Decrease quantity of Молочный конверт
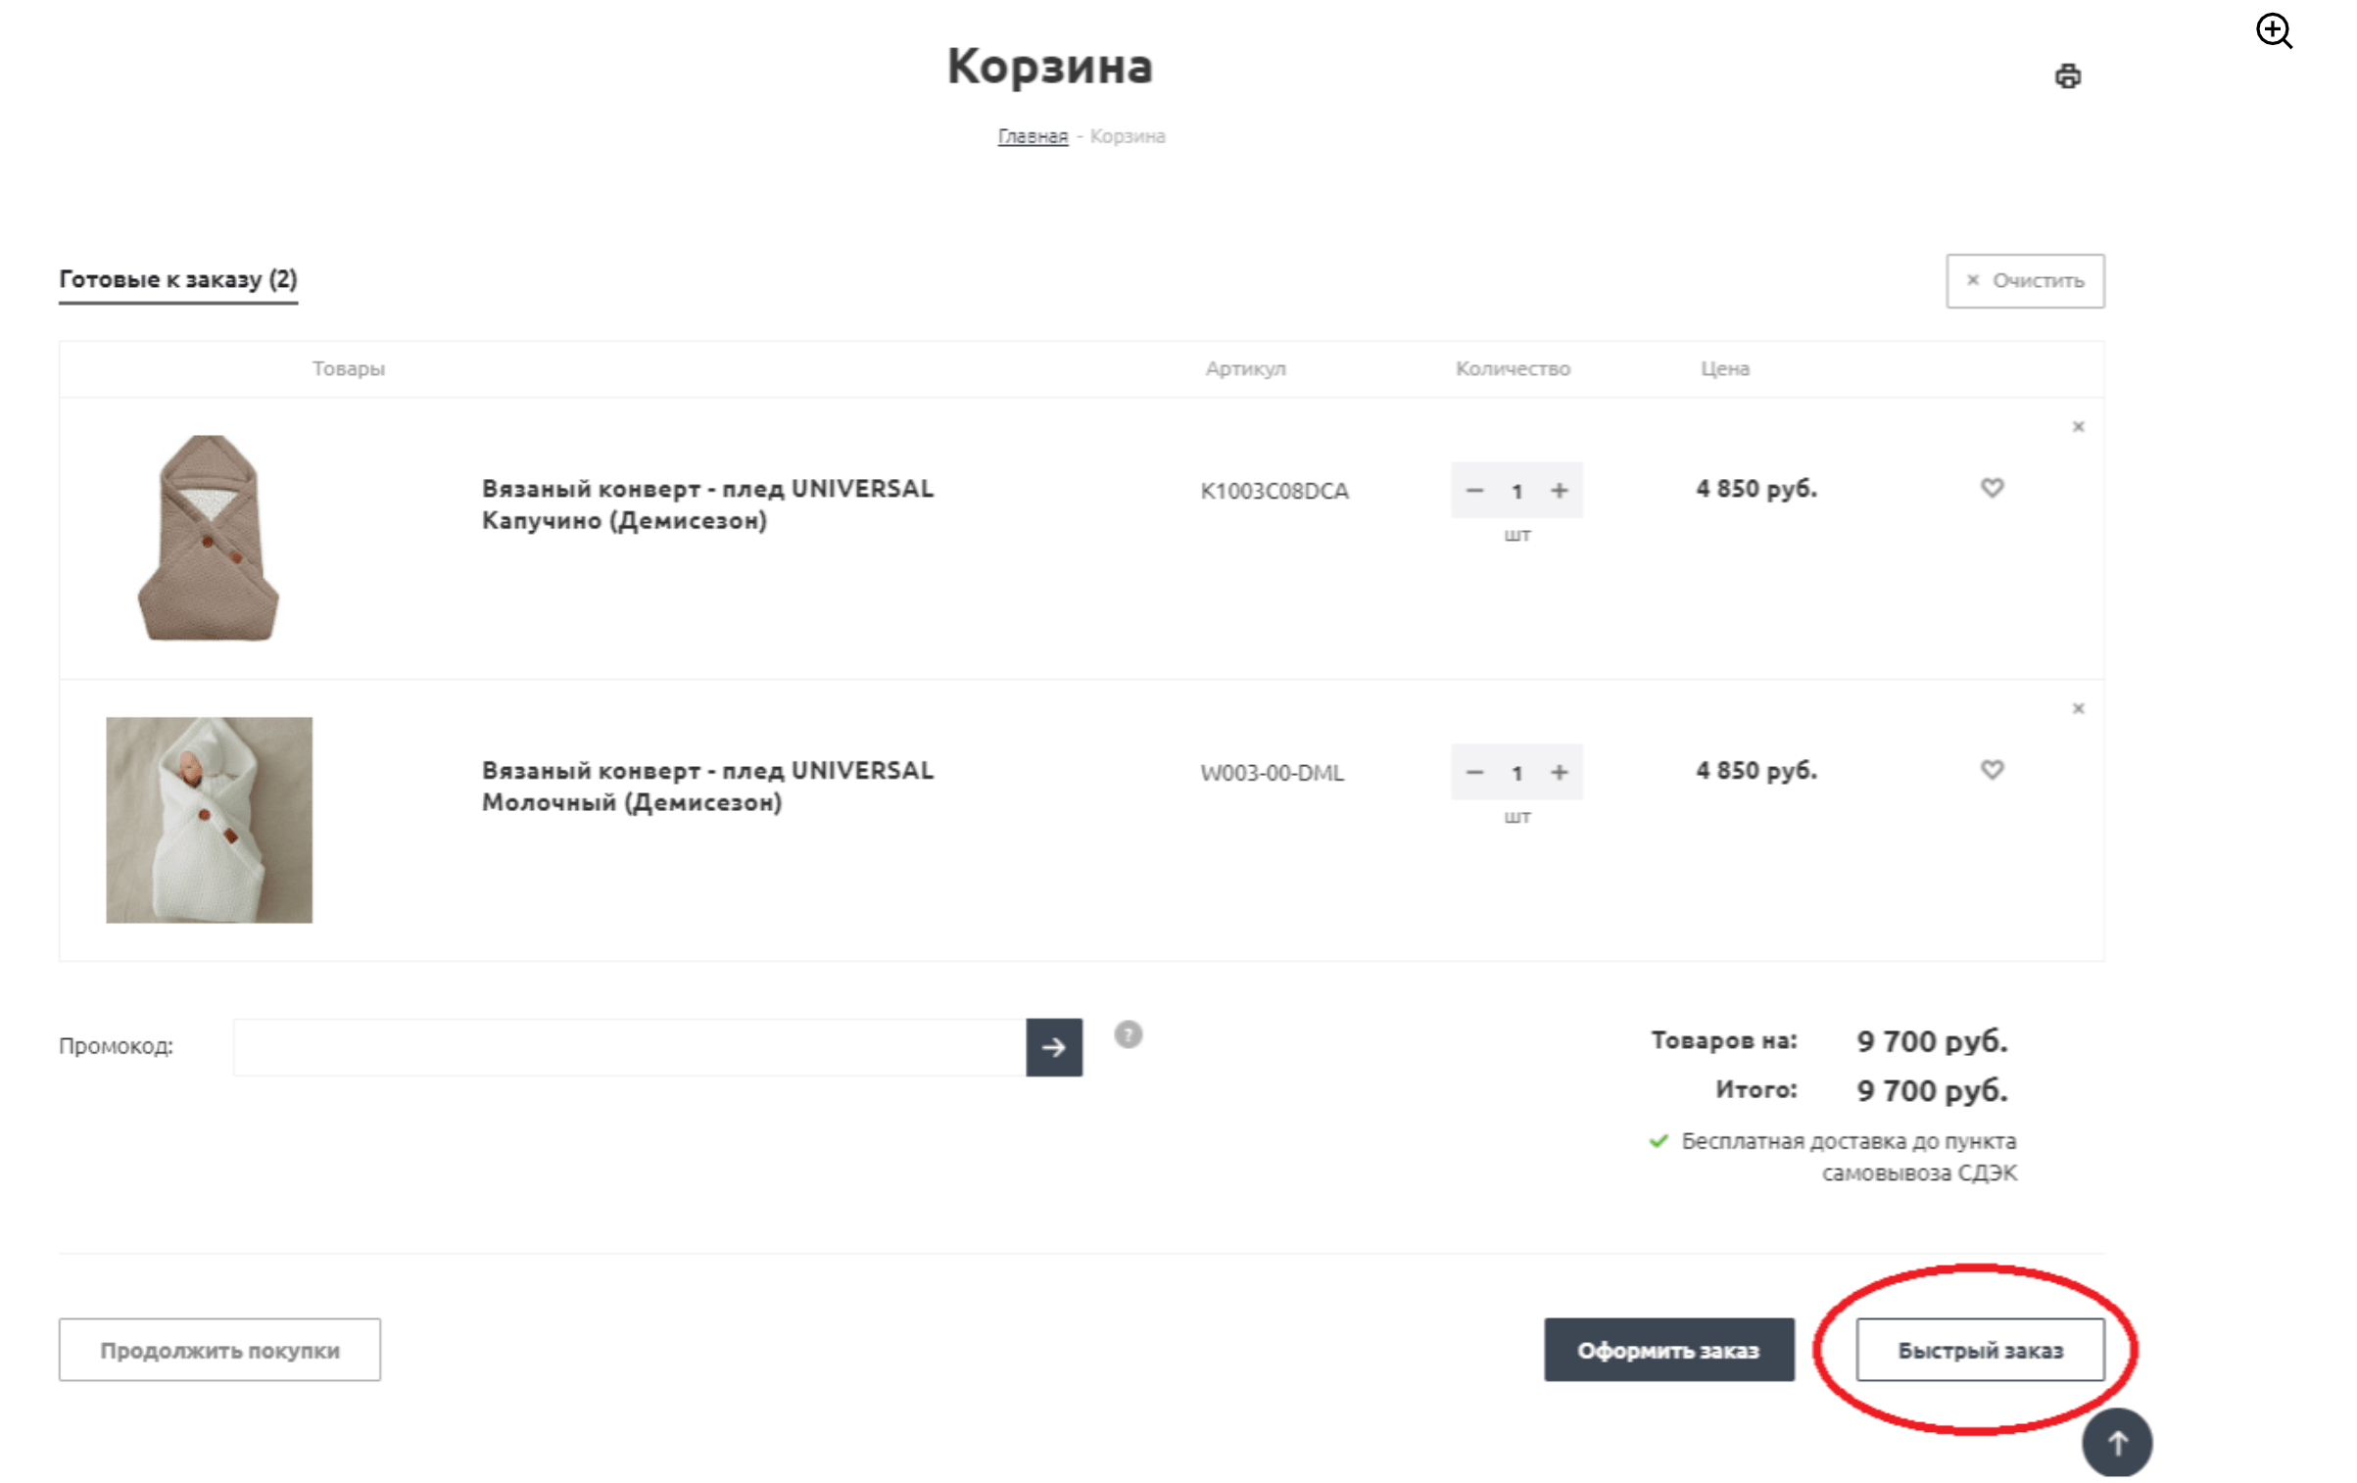Image resolution: width=2357 pixels, height=1483 pixels. click(x=1474, y=773)
